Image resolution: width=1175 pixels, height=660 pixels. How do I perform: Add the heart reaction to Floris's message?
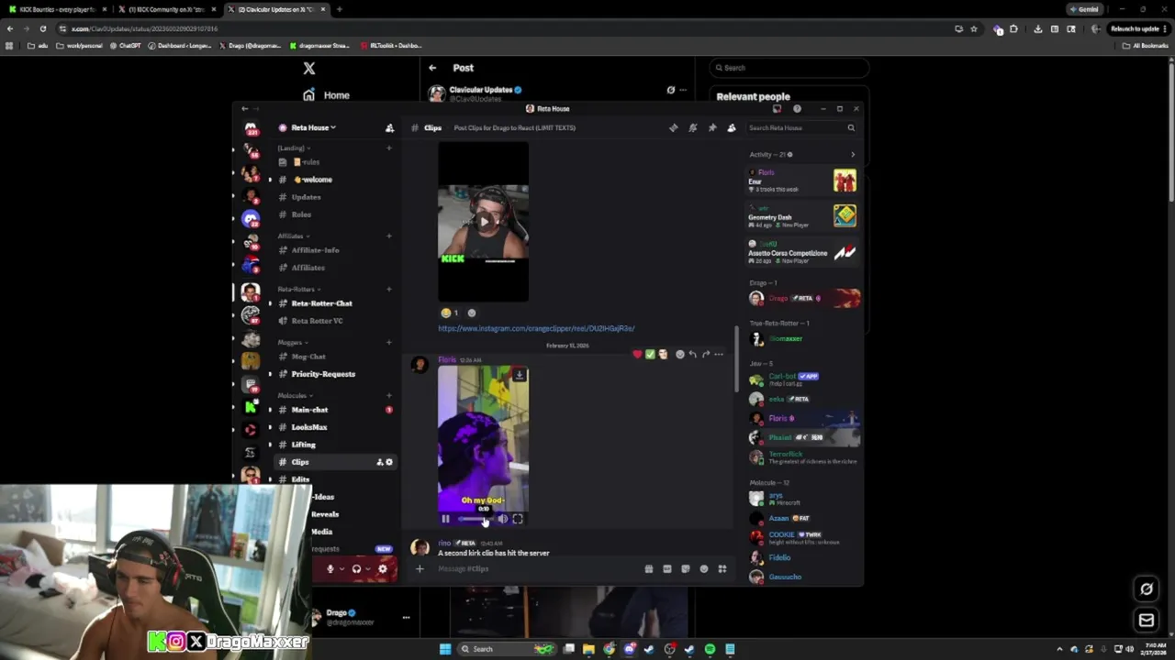637,354
